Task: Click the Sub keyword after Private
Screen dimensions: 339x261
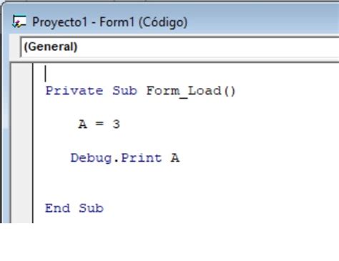Action: (x=125, y=91)
